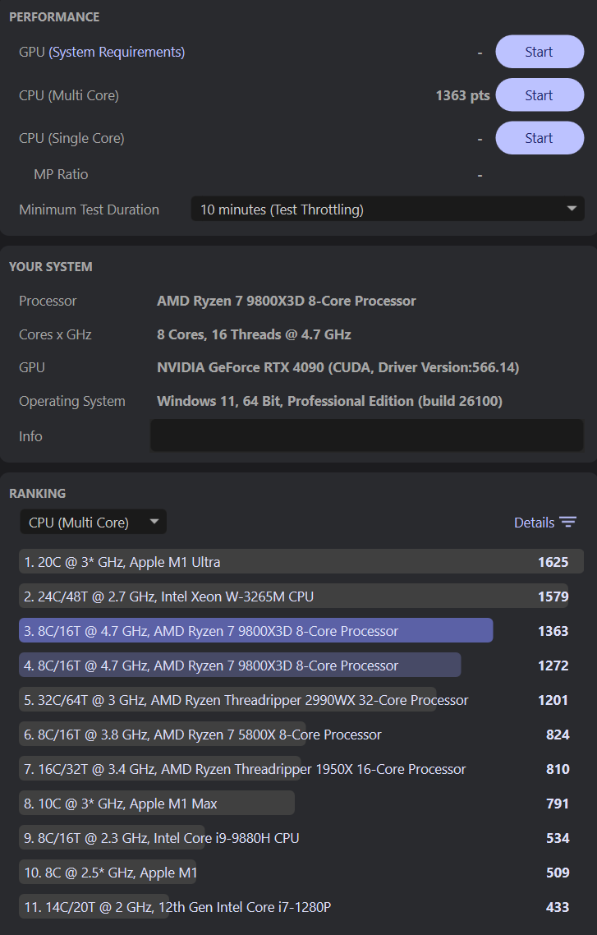Start the CPU Multi Core test

coord(539,95)
